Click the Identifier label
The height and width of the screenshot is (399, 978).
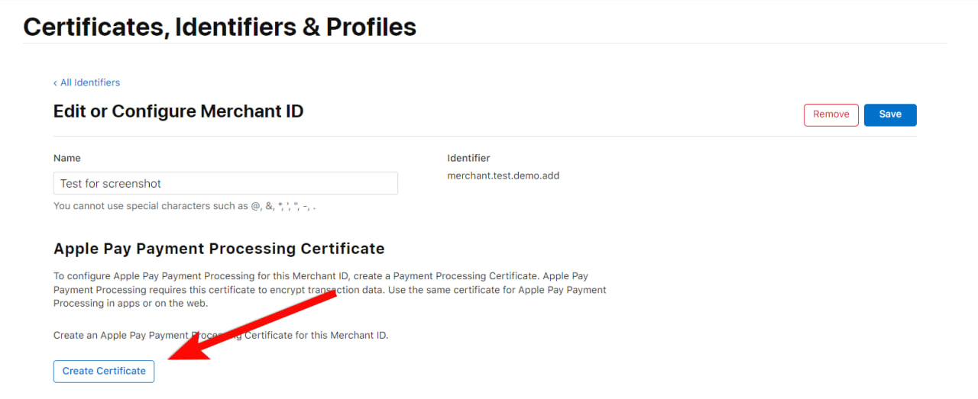(468, 158)
